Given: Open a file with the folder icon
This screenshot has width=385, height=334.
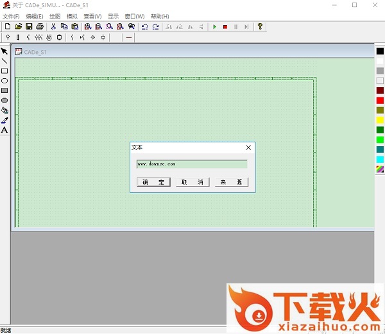Looking at the screenshot, I should point(19,26).
